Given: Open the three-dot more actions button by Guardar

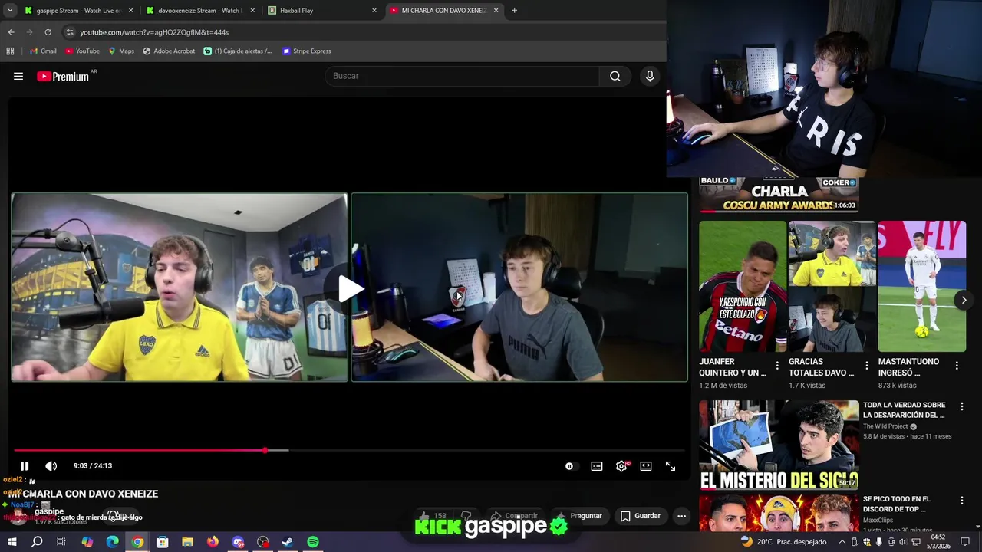Looking at the screenshot, I should click(x=681, y=516).
